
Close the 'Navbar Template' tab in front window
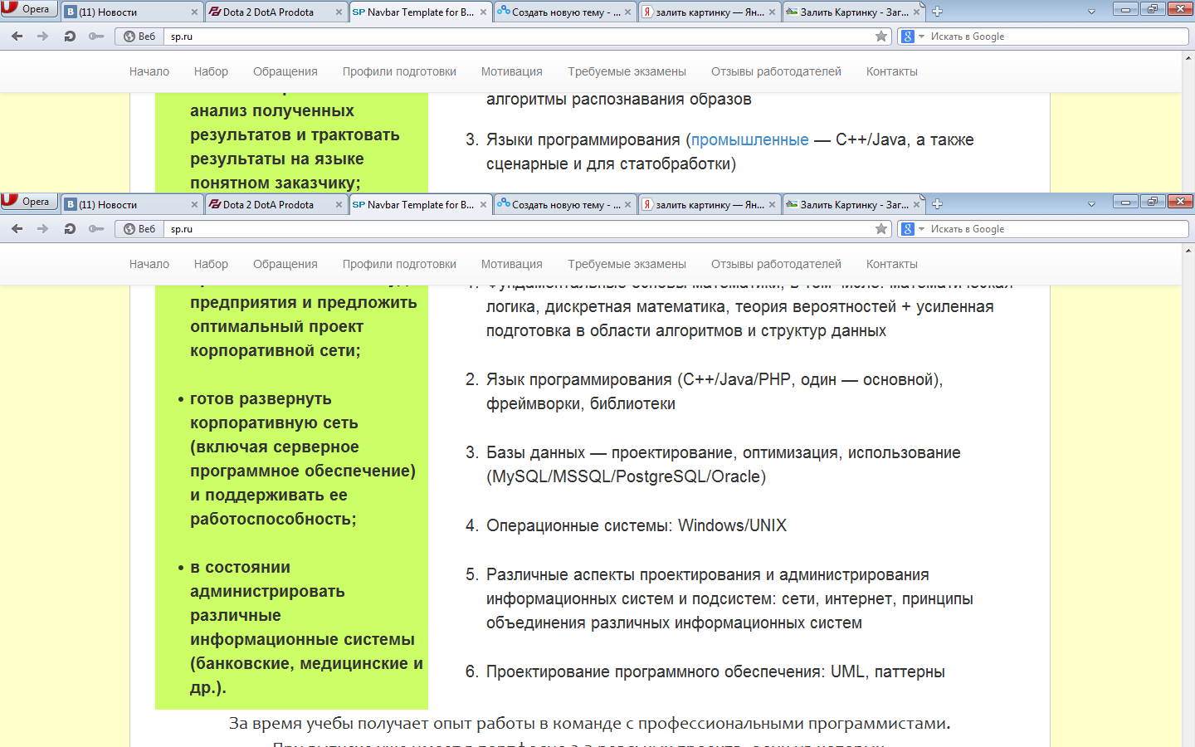[484, 204]
